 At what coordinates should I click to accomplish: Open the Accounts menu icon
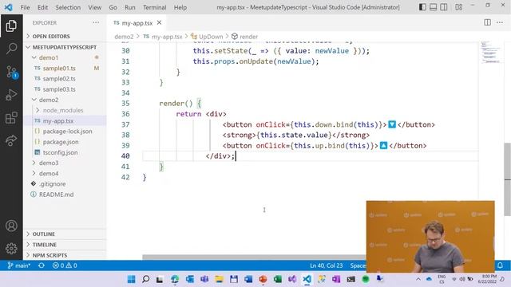coord(11,226)
